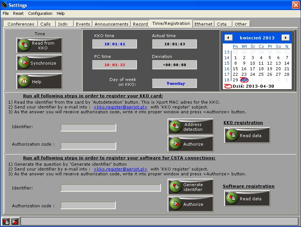Open Help in the Time panel

(39, 81)
